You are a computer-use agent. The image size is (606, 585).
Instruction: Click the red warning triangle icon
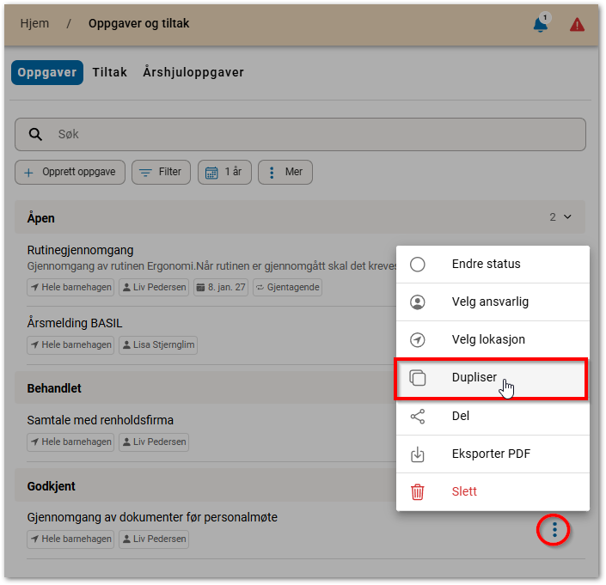coord(577,25)
